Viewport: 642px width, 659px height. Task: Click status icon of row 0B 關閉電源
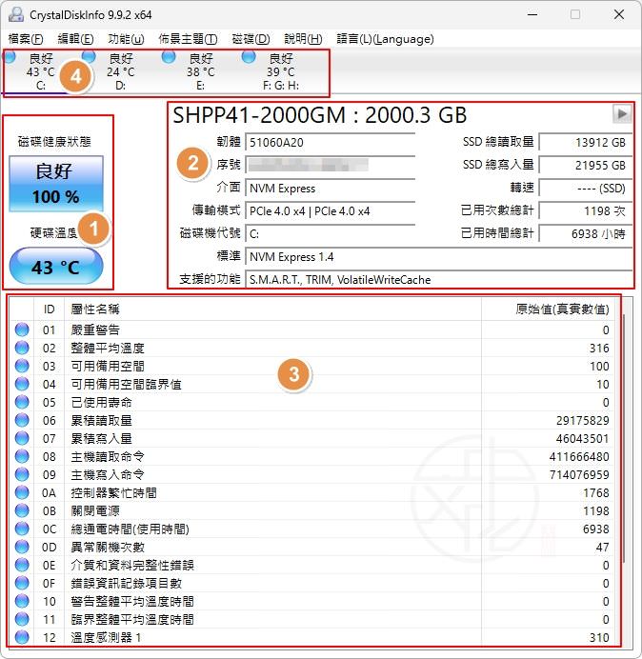point(22,510)
